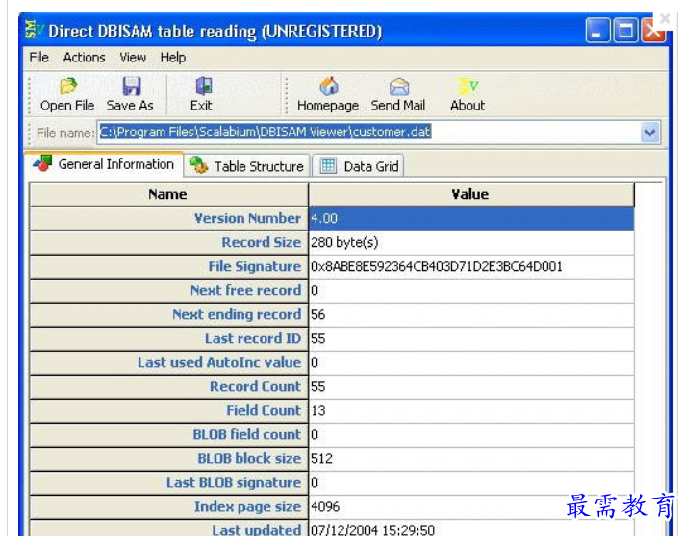Select the Version Number value cell 4.00
The height and width of the screenshot is (536, 683).
pos(470,219)
